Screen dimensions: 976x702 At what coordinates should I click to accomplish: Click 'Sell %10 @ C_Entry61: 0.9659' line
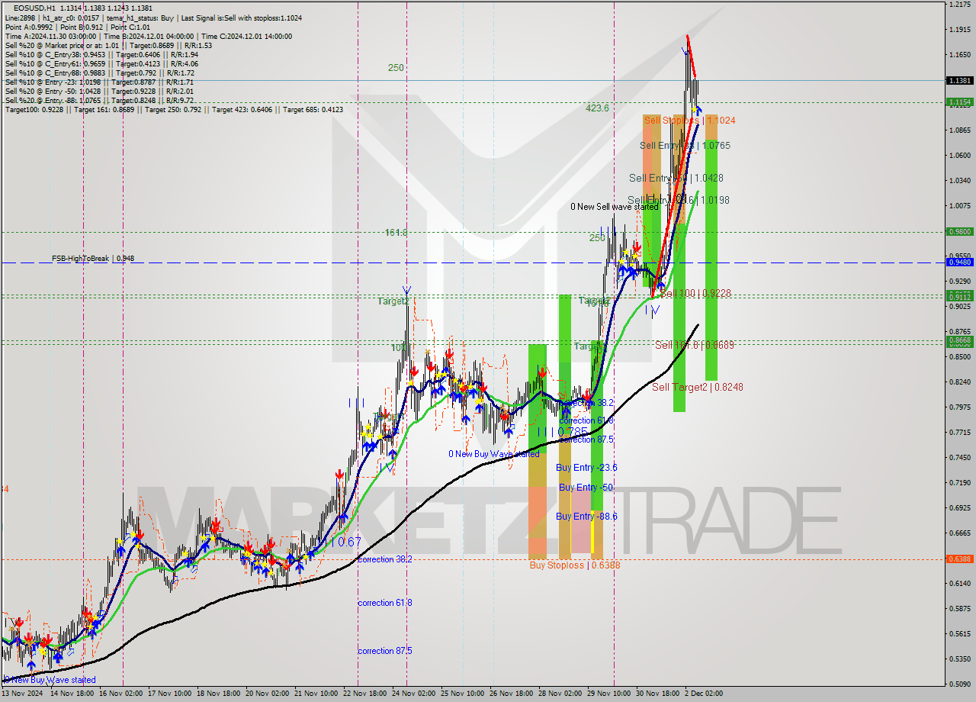[x=101, y=63]
